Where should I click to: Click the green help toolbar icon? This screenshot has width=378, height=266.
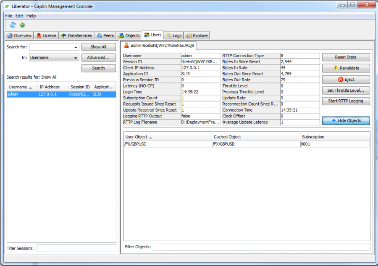pyautogui.click(x=22, y=25)
